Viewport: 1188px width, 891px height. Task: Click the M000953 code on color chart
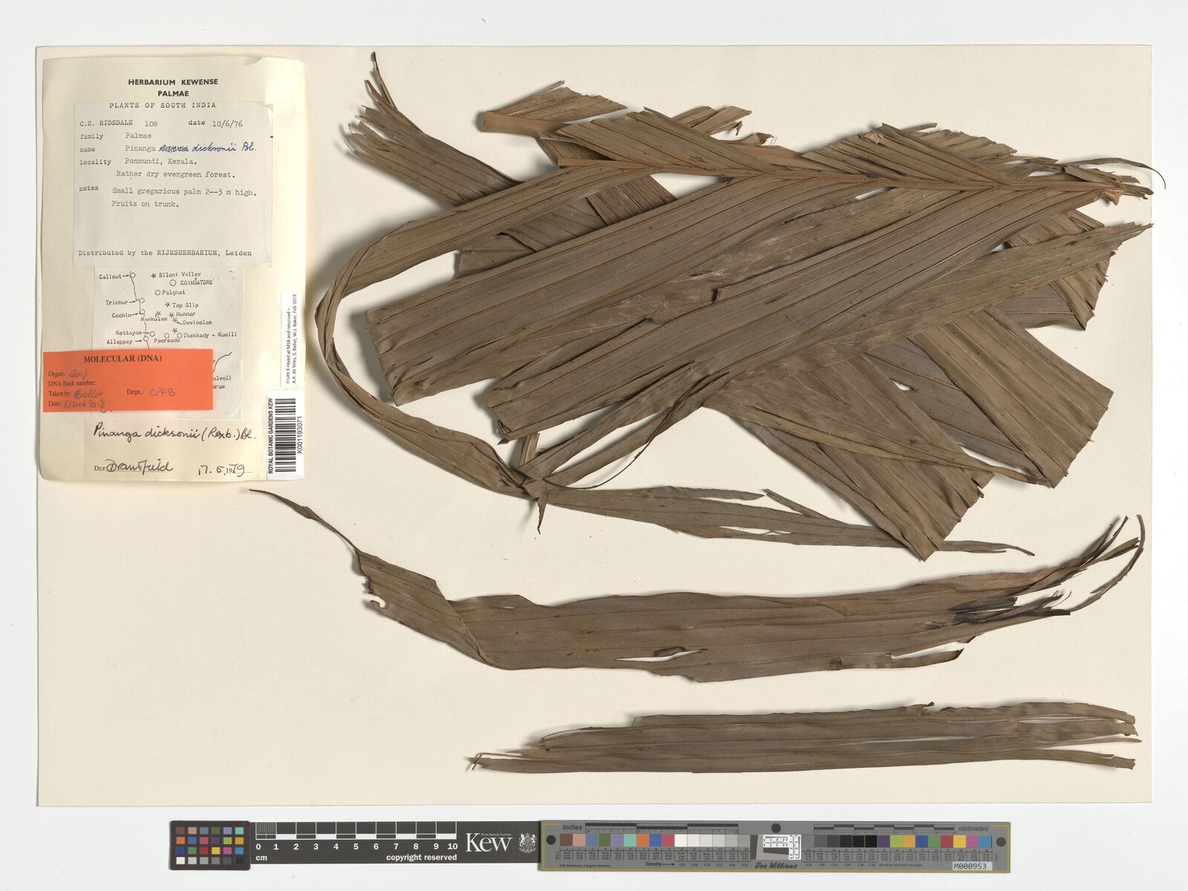click(970, 866)
